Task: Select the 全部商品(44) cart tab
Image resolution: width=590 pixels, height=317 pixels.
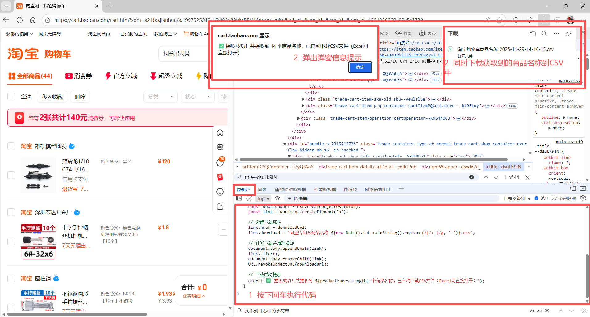Action: 30,76
